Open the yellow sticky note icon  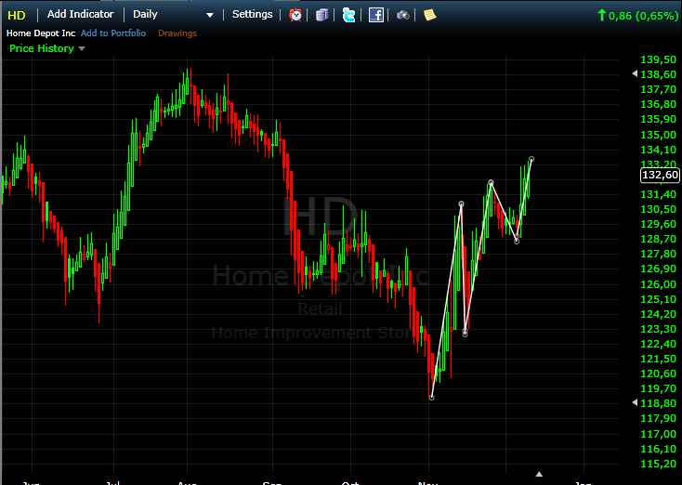pyautogui.click(x=429, y=15)
